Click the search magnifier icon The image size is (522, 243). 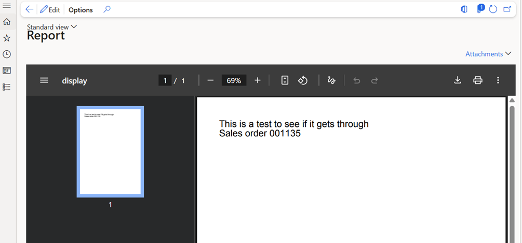(x=107, y=9)
